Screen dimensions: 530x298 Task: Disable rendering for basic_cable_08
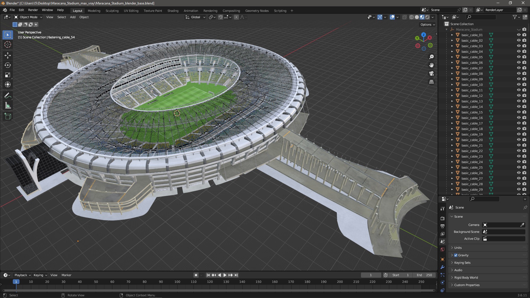pyautogui.click(x=524, y=73)
